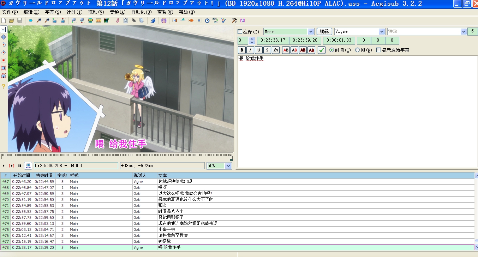Cycle tag hiding mode {\t} icon
Image resolution: width=478 pixels, height=257 pixels.
[x=243, y=20]
